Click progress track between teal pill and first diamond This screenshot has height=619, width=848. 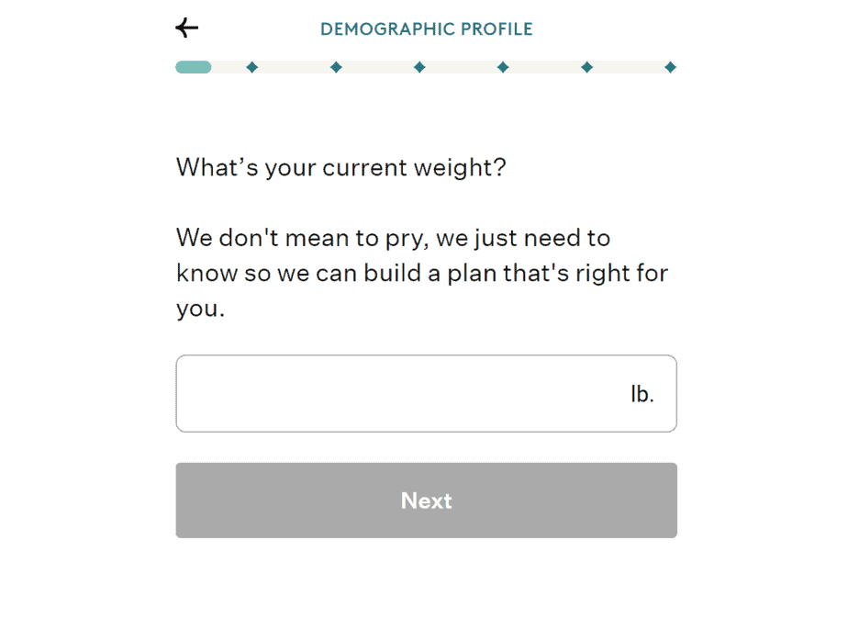(x=229, y=67)
